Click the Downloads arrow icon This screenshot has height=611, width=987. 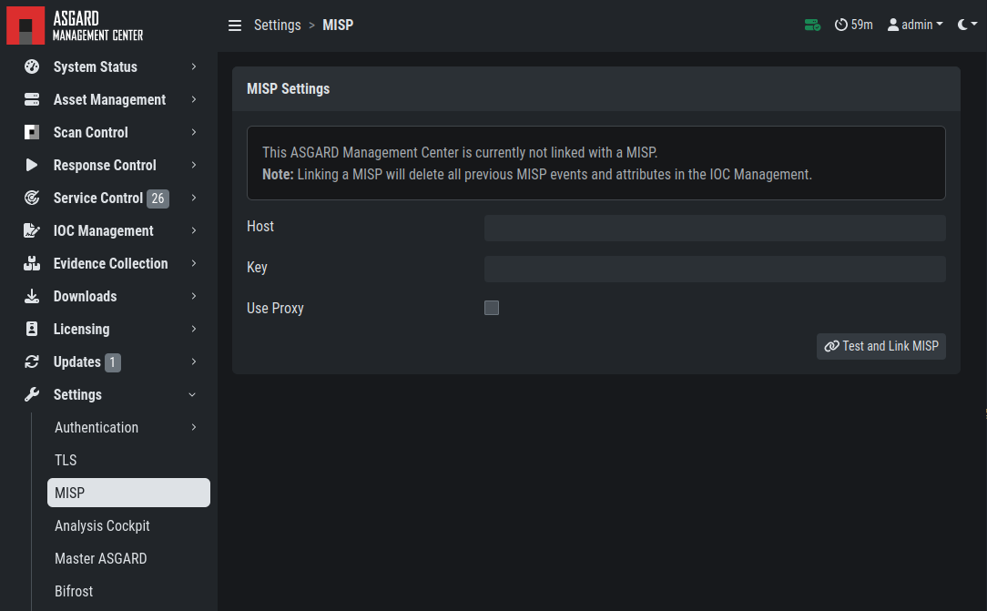click(32, 296)
